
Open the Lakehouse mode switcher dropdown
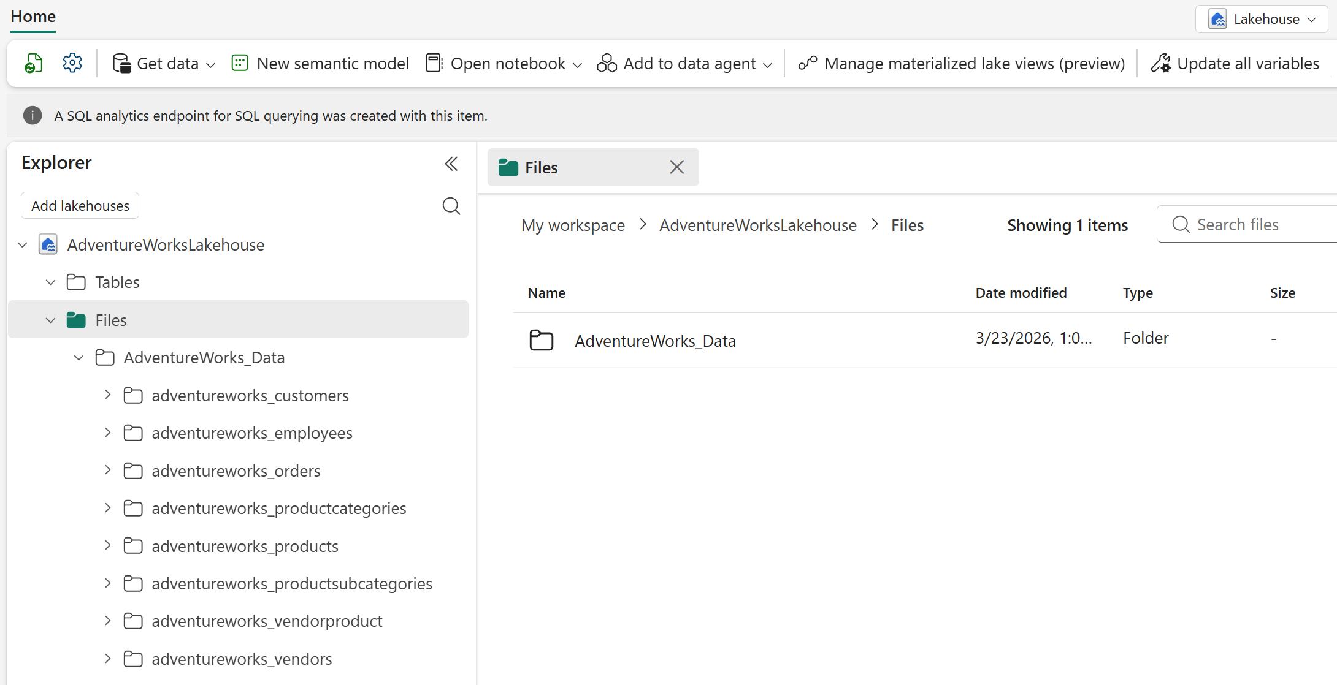coord(1262,19)
